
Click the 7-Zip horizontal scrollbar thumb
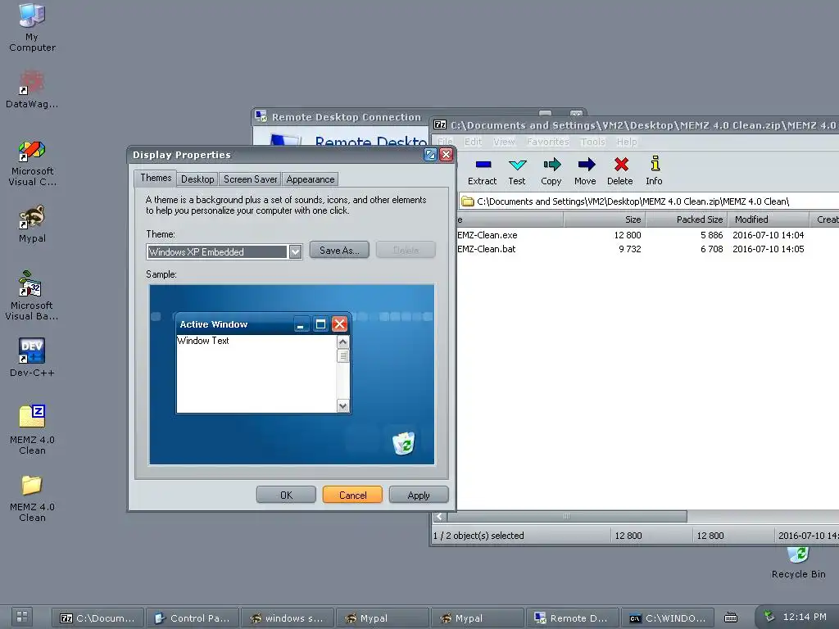[x=567, y=516]
